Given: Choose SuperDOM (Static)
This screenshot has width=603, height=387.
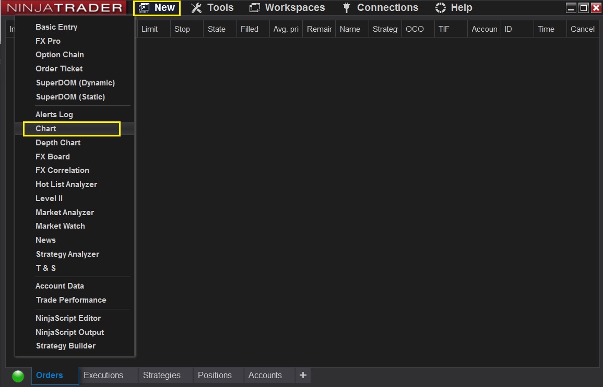Looking at the screenshot, I should pyautogui.click(x=70, y=97).
